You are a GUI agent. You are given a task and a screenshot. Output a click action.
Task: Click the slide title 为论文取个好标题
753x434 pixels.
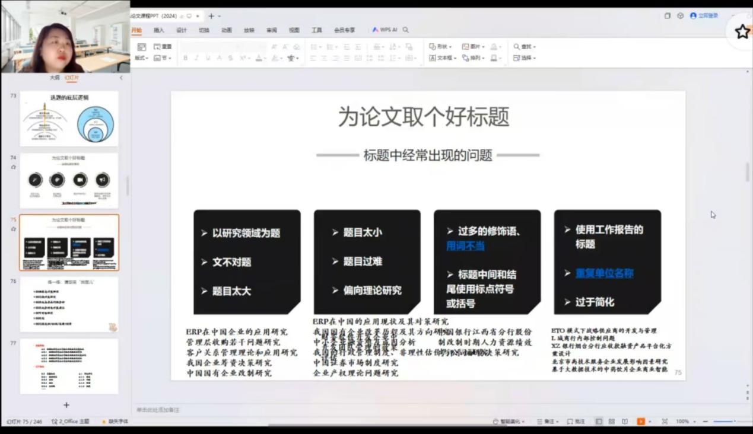[424, 117]
